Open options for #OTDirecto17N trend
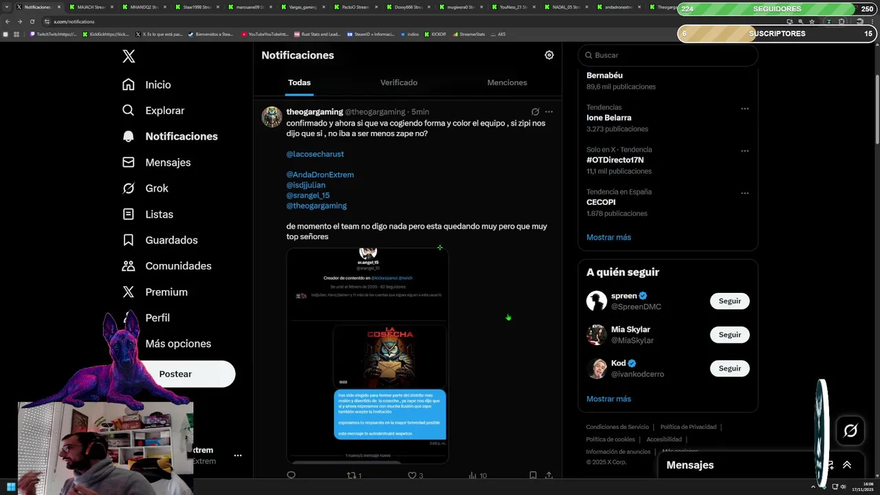This screenshot has height=495, width=880. pyautogui.click(x=745, y=151)
